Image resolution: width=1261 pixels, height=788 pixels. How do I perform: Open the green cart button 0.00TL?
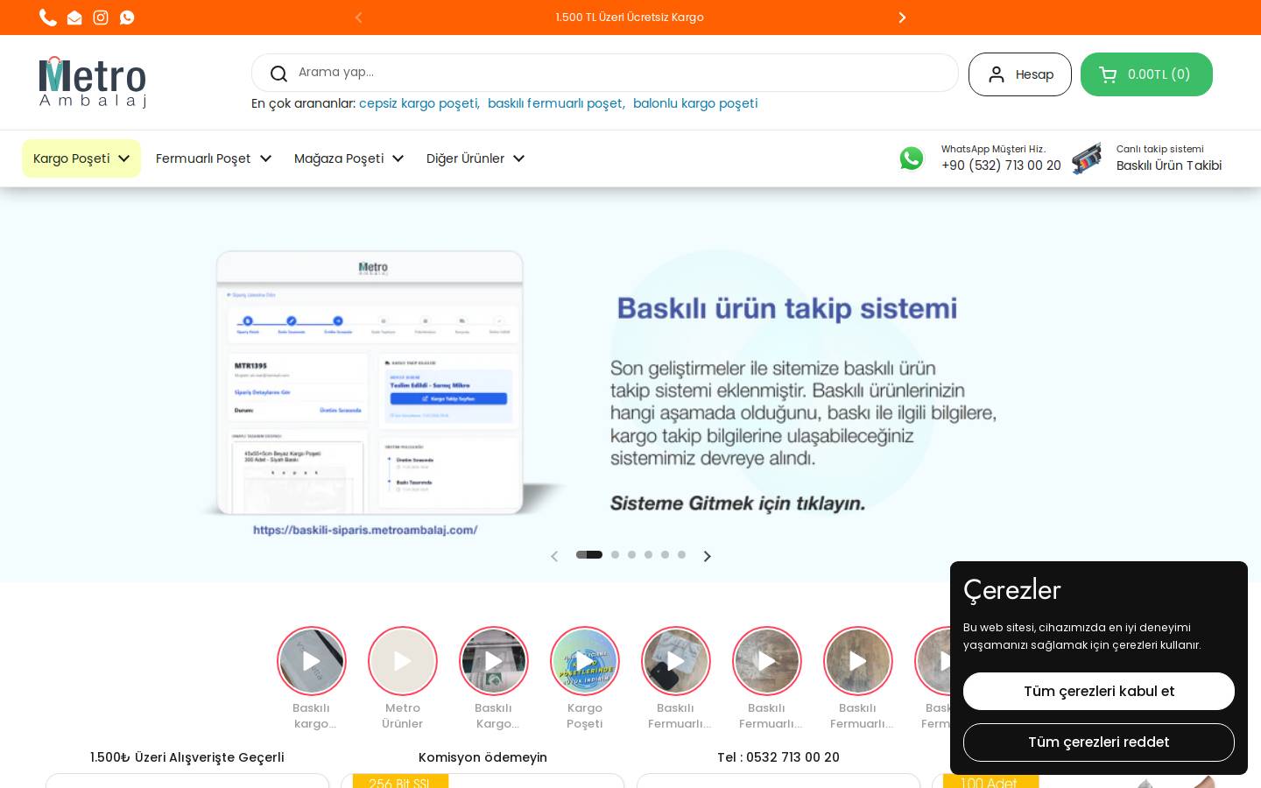(1146, 74)
